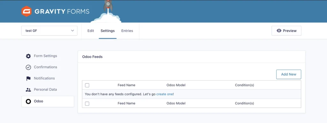Click the Odoo circle icon in sidebar
Image resolution: width=327 pixels, height=123 pixels.
click(28, 101)
